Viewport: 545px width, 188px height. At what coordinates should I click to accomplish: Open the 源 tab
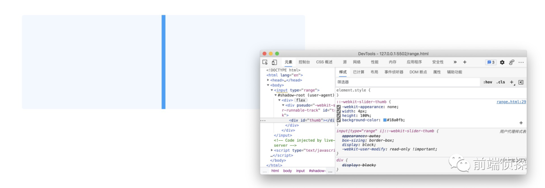click(345, 62)
